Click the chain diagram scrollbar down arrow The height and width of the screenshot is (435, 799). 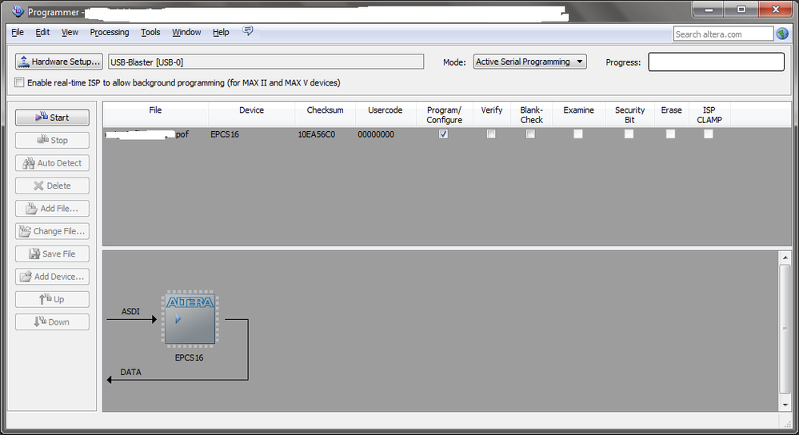[785, 405]
